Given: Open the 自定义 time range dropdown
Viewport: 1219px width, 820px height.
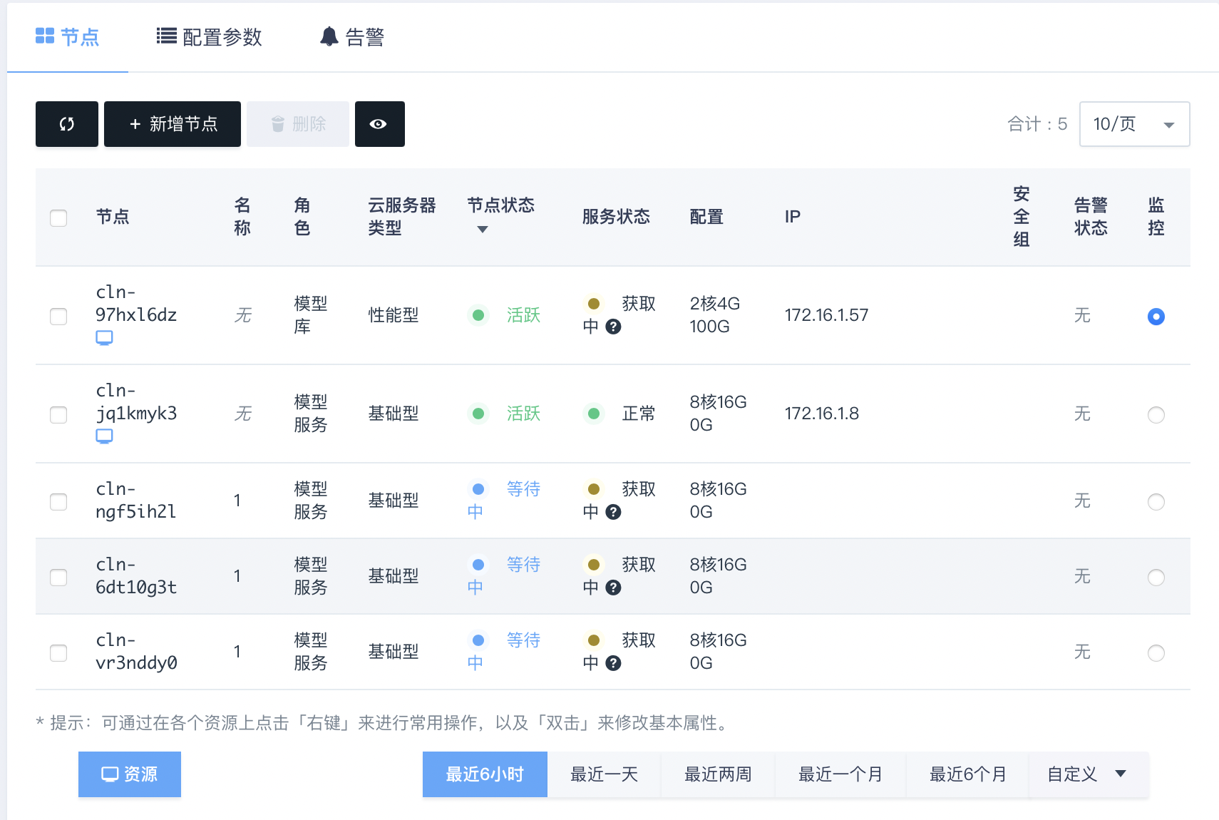Looking at the screenshot, I should point(1088,774).
